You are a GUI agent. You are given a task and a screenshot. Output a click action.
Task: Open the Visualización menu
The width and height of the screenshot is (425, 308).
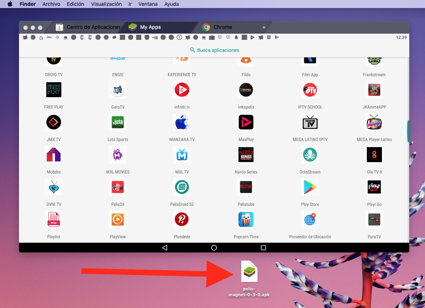pos(106,4)
